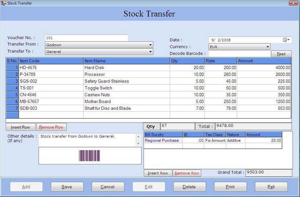
Task: Click the barcode image below Other details
Action: tap(89, 155)
